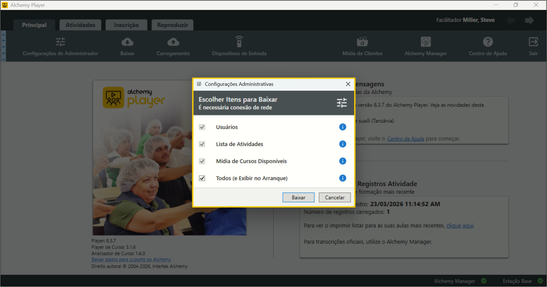Screen dimensions: 547x287
Task: Click the 'Facilitador Miller, Steve' label
Action: [x=465, y=20]
